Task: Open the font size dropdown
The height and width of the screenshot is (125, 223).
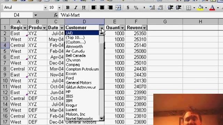Action: point(60,8)
